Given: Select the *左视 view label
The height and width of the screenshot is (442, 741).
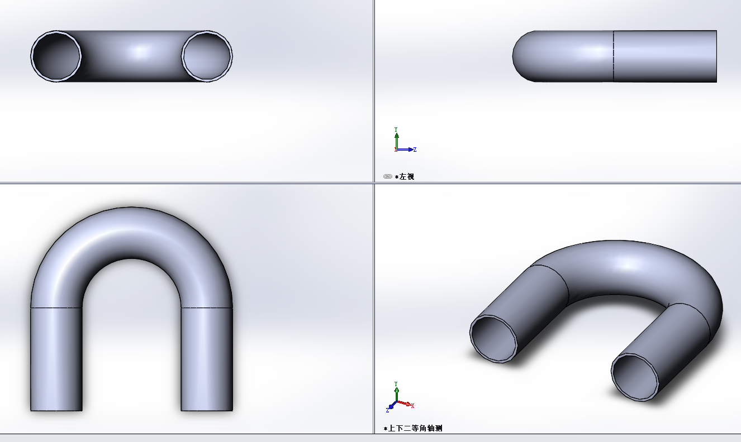Looking at the screenshot, I should 405,176.
